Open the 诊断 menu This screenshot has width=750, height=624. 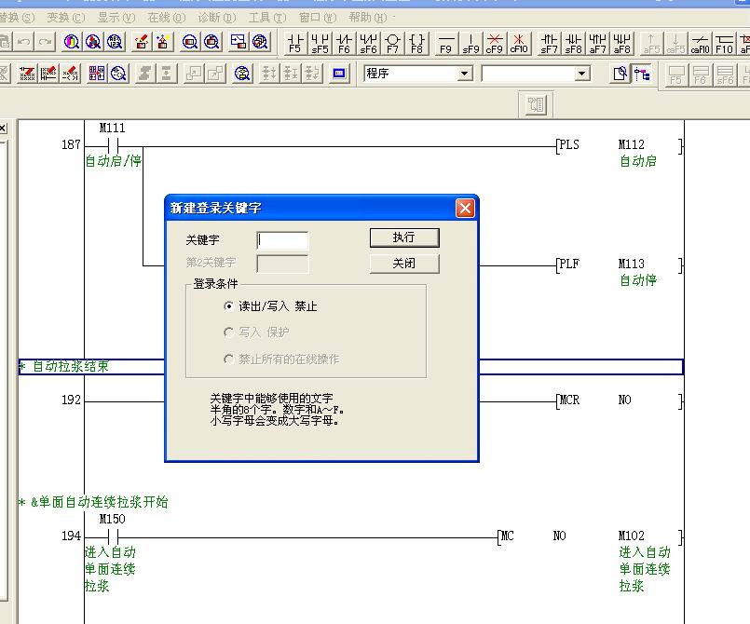[215, 18]
